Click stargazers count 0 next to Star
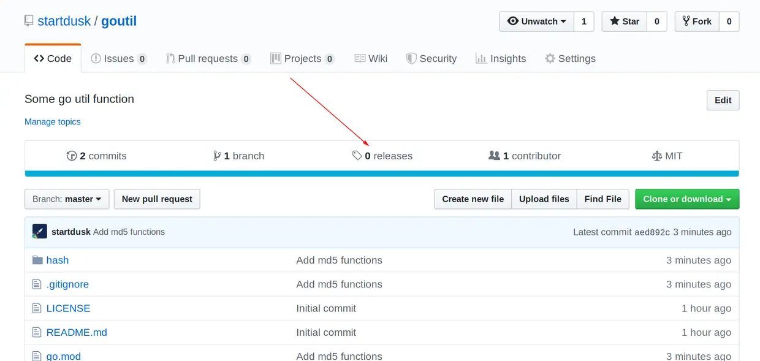 pyautogui.click(x=657, y=21)
